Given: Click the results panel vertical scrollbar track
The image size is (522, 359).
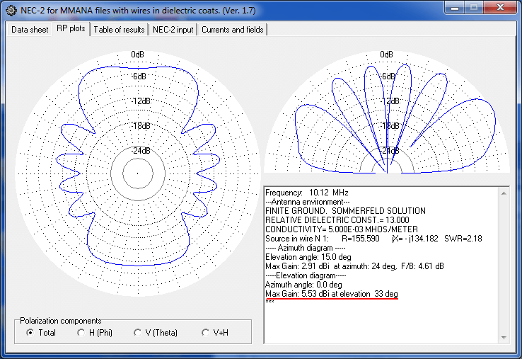Looking at the screenshot, I should 504,266.
